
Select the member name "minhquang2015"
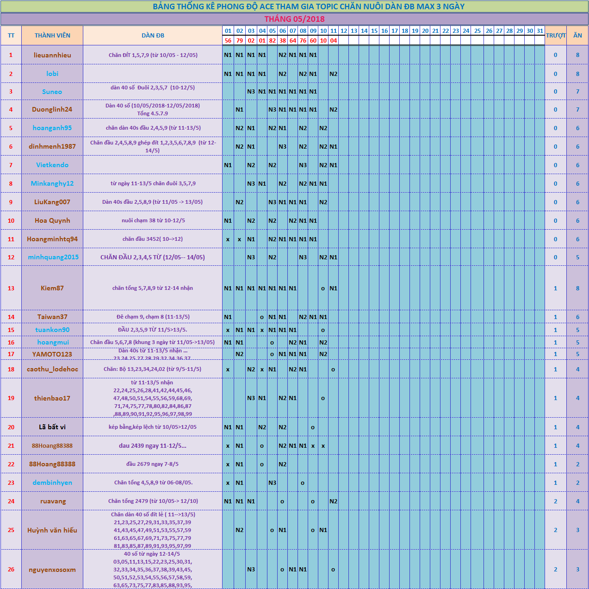(53, 257)
